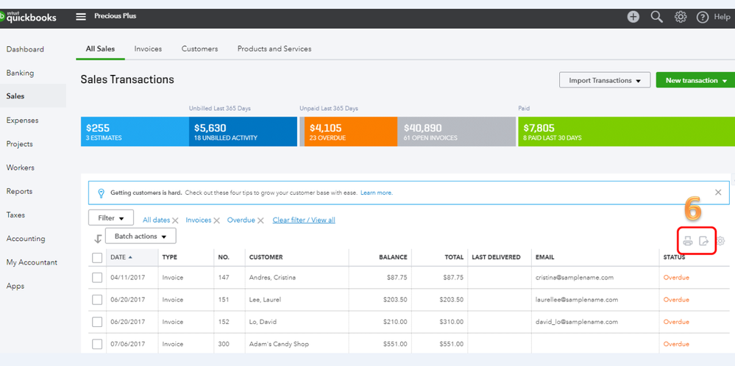735x366 pixels.
Task: Open the plus Create menu icon
Action: click(x=633, y=17)
